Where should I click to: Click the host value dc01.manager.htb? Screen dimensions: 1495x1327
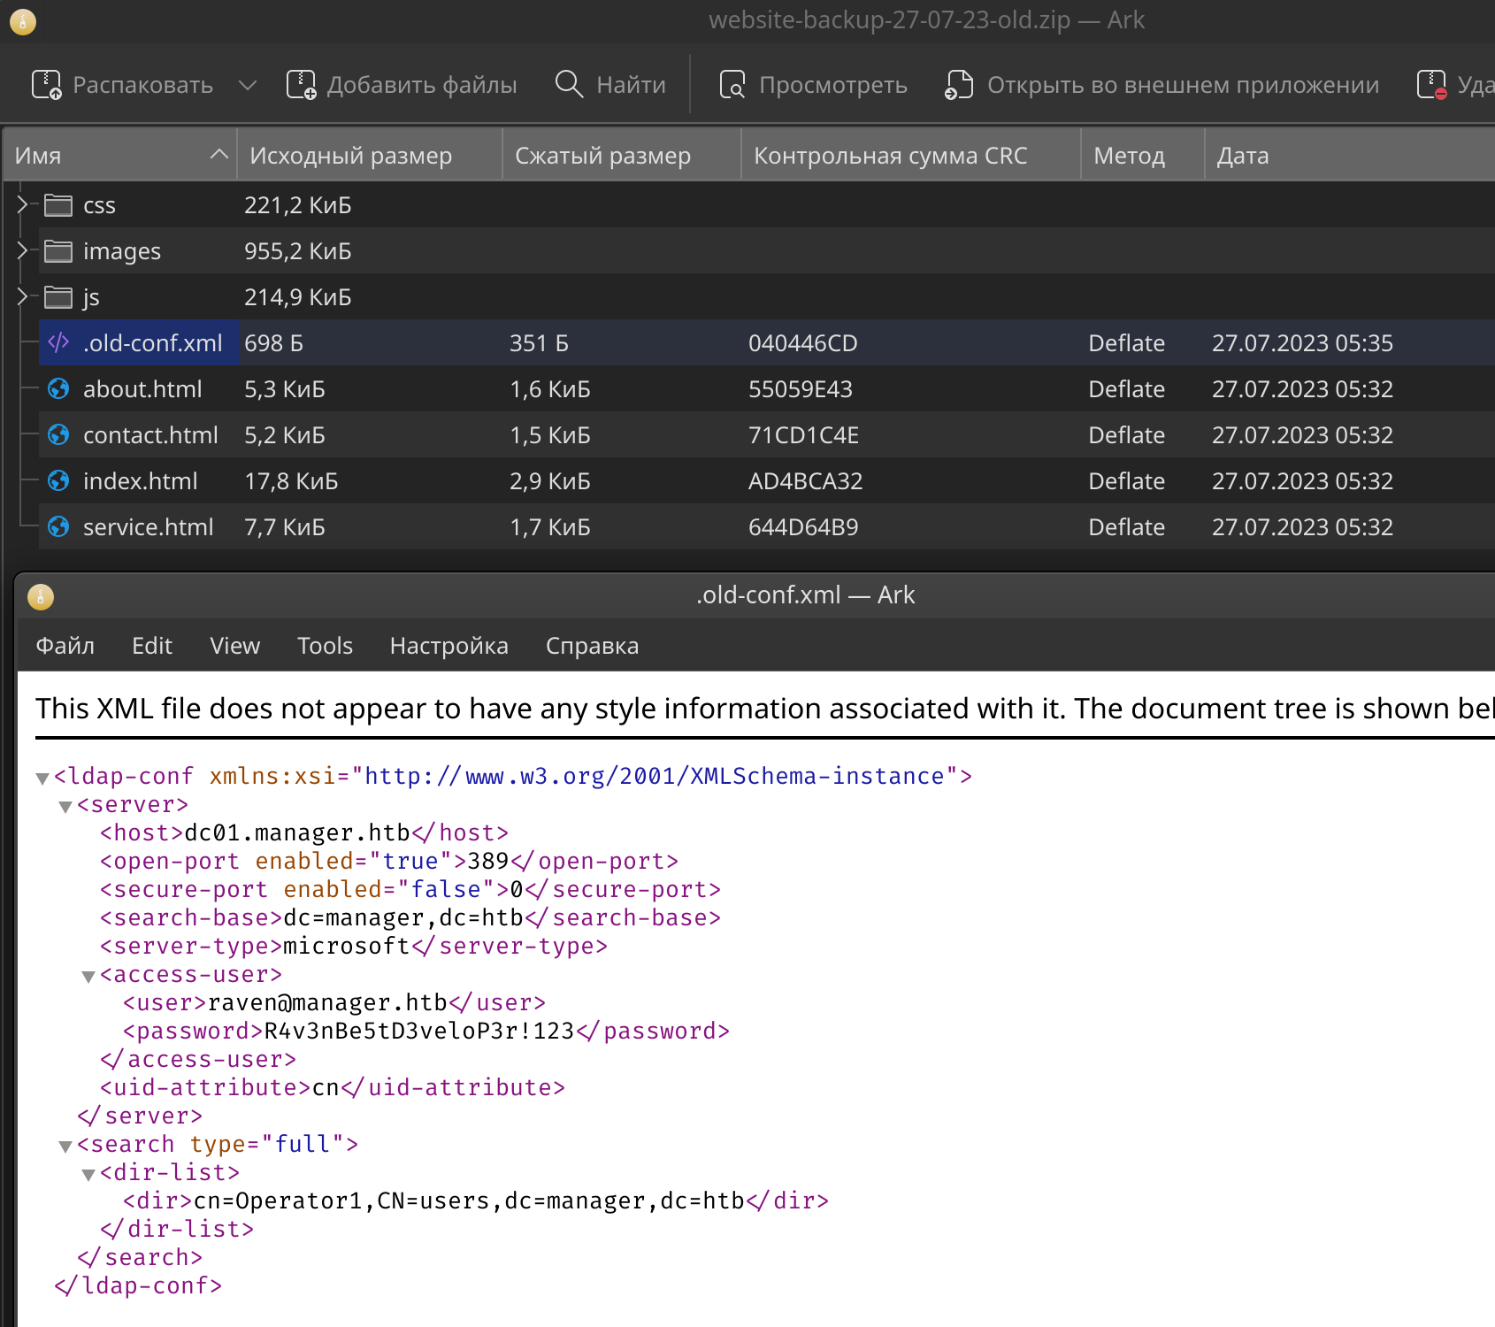pyautogui.click(x=297, y=832)
